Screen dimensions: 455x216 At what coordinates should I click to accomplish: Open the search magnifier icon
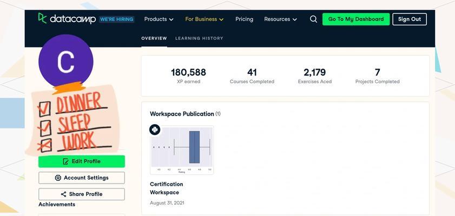[x=313, y=19]
